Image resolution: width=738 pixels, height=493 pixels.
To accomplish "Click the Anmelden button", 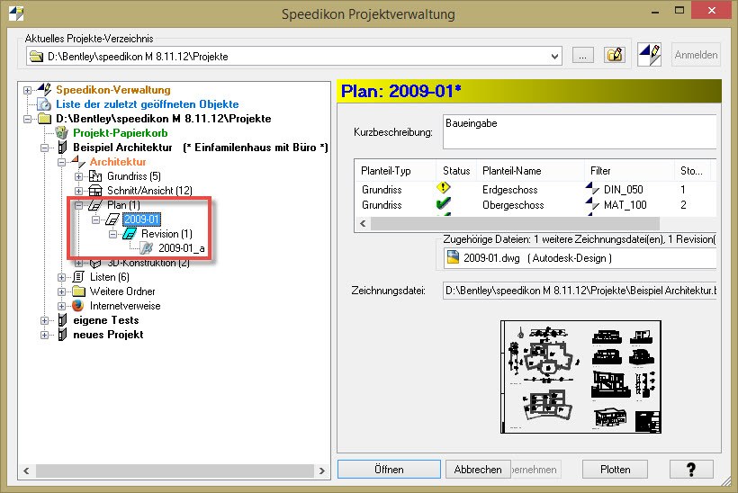I will pos(696,55).
